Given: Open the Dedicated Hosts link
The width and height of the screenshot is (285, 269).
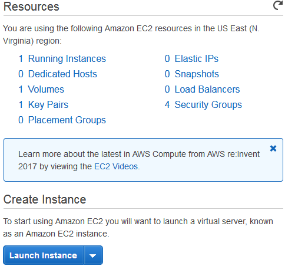Looking at the screenshot, I should point(62,74).
